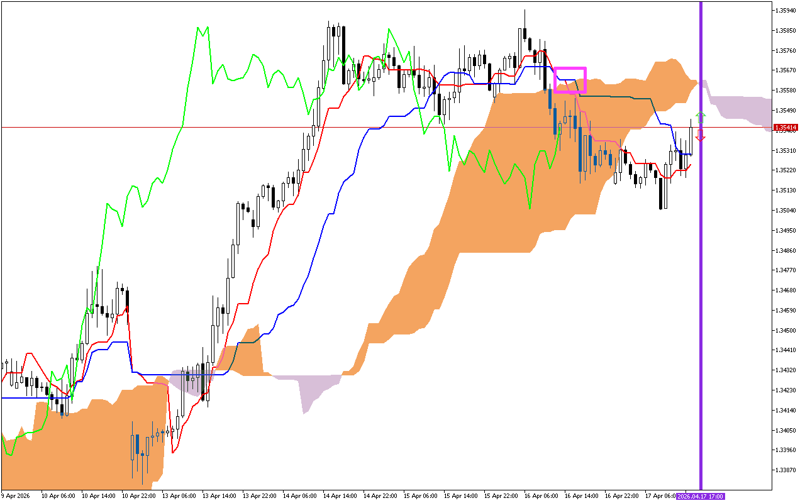Click the purple vertical line tool marker
805x503 pixels.
[699, 251]
